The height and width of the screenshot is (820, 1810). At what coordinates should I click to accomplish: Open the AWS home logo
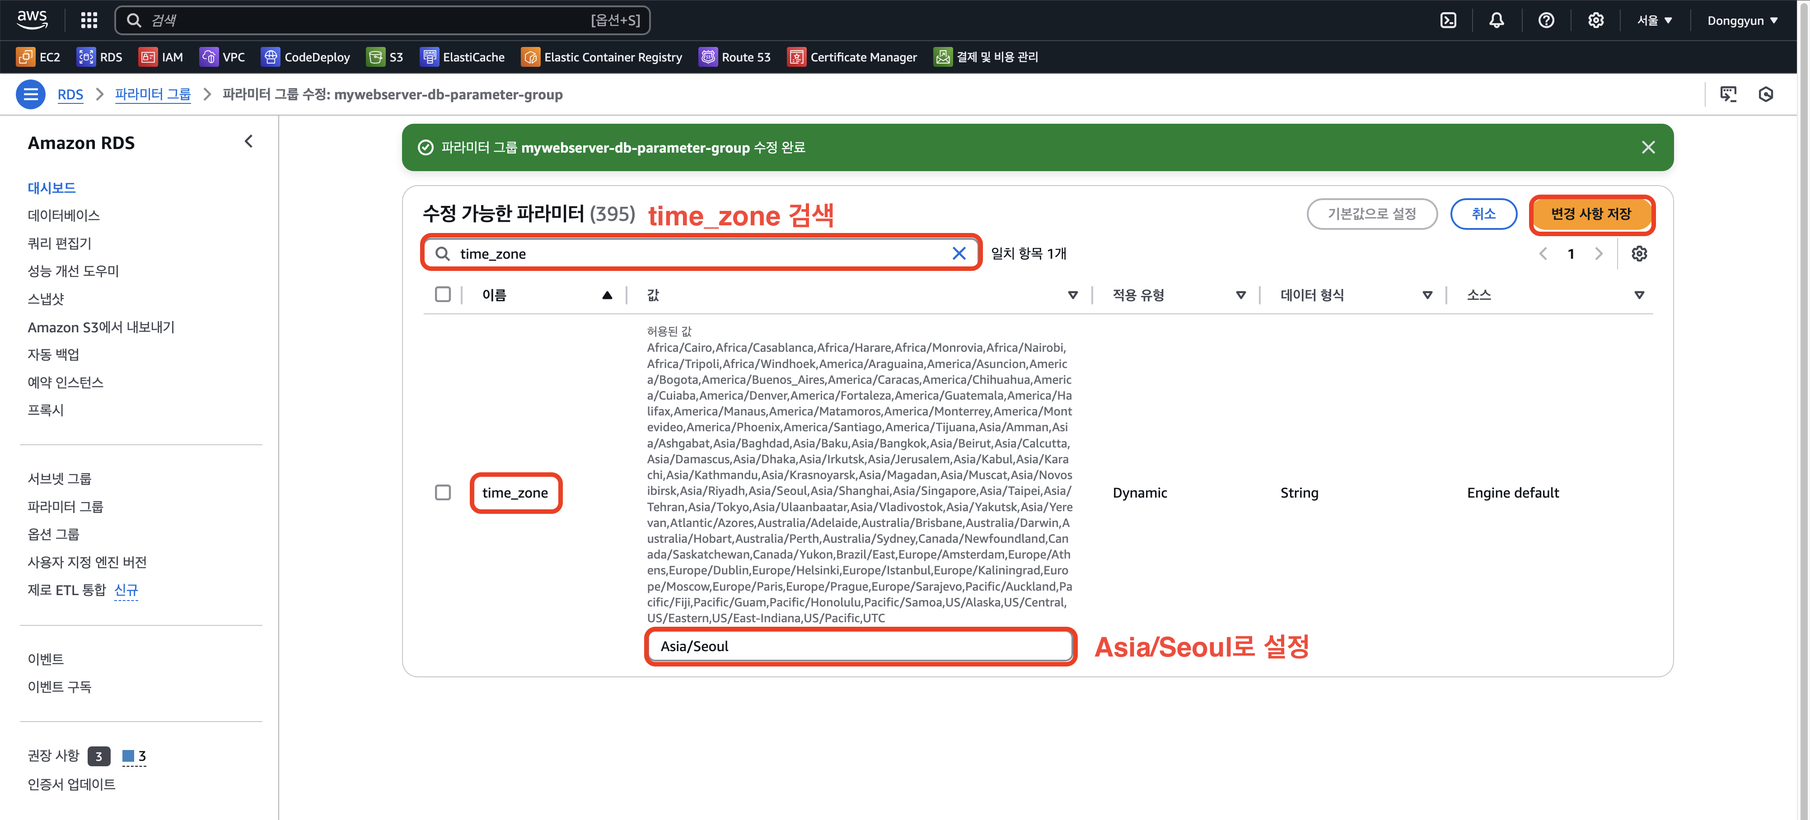[x=33, y=20]
